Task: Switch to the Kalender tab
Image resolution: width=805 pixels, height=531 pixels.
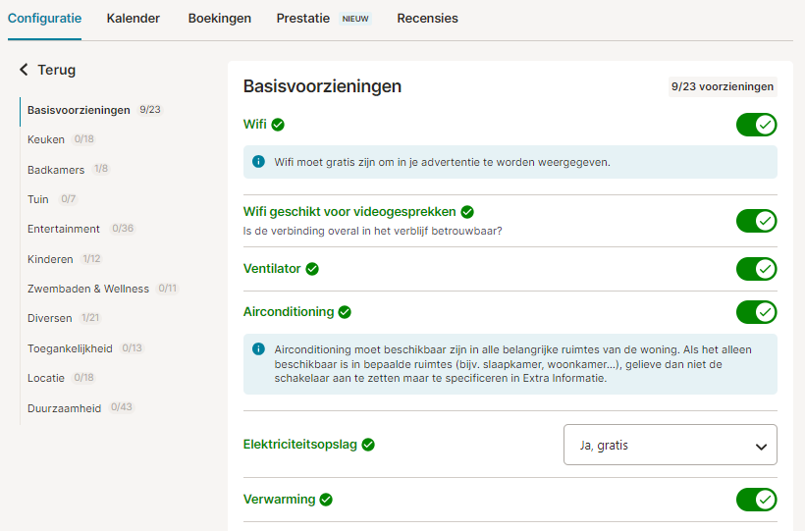Action: [133, 19]
